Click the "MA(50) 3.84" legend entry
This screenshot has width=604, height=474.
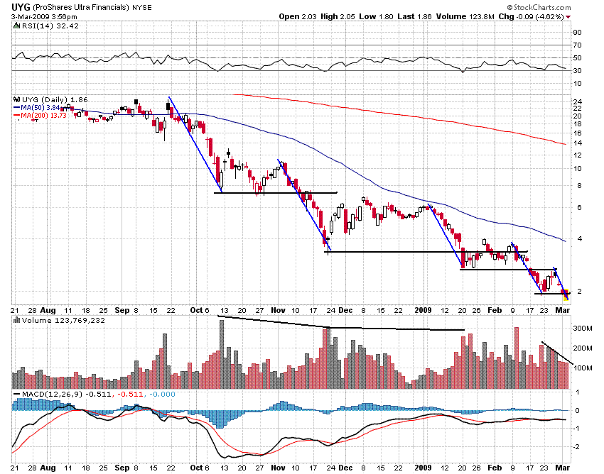point(41,108)
